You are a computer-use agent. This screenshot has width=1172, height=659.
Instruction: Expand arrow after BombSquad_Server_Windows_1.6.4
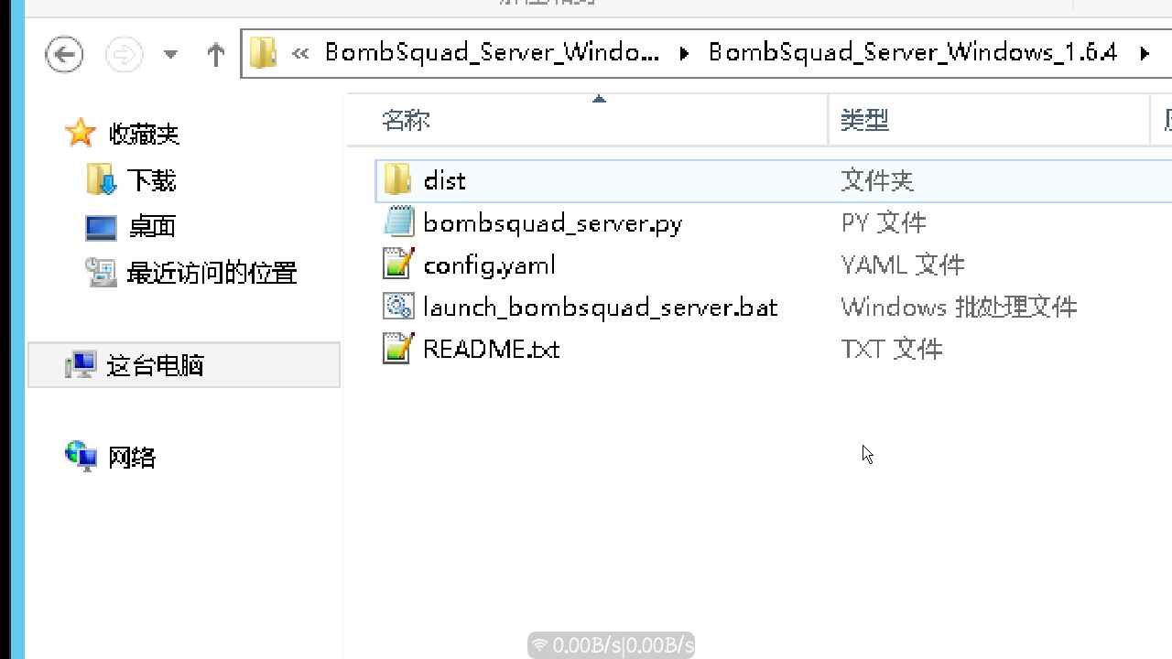click(1145, 53)
